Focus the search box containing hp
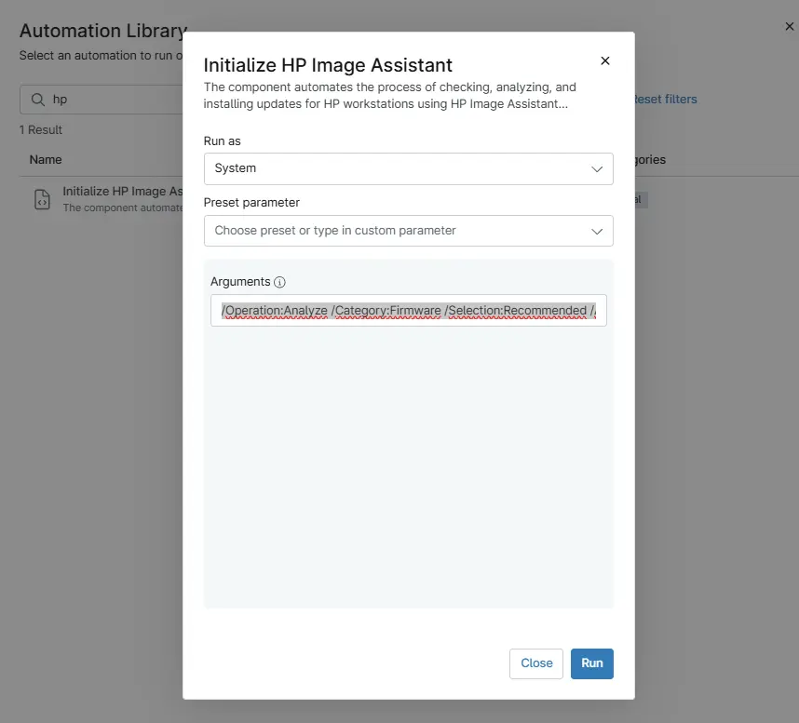799x723 pixels. 112,100
